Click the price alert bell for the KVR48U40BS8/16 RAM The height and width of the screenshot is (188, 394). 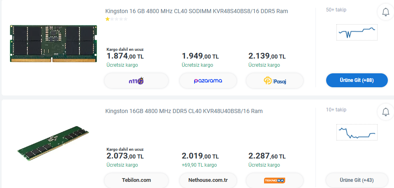pyautogui.click(x=386, y=111)
